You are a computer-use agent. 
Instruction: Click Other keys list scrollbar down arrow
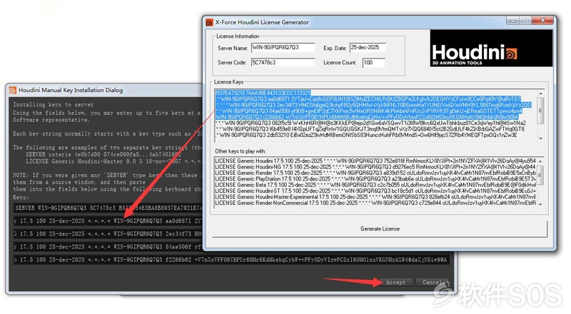(540, 204)
